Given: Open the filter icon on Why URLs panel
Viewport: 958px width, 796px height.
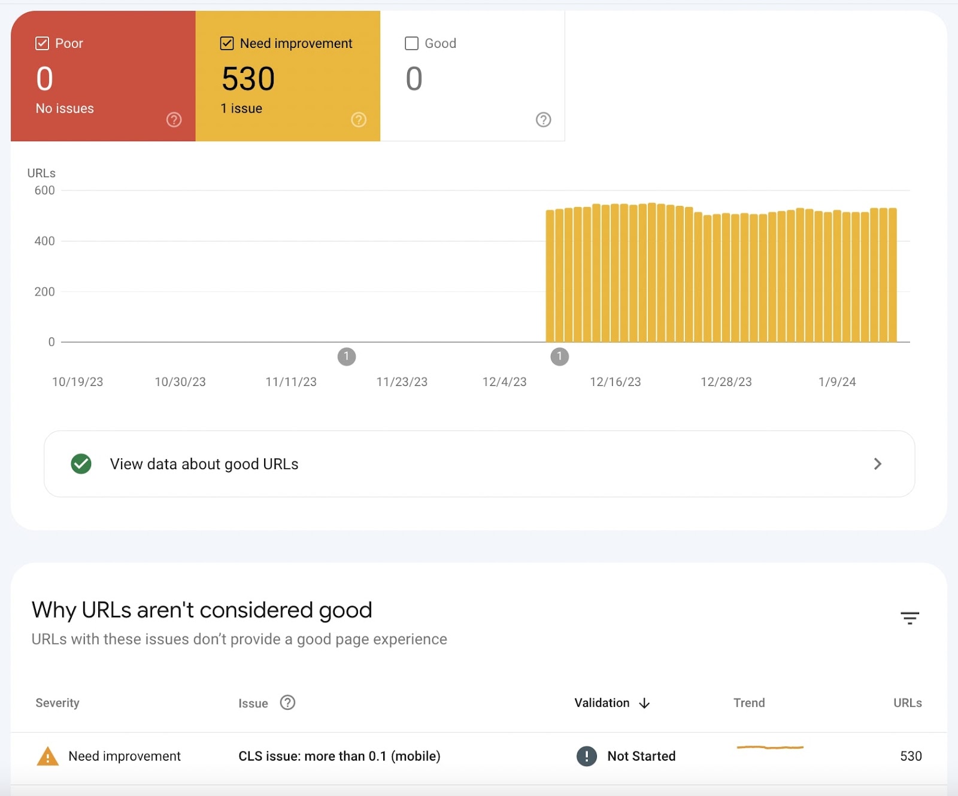Looking at the screenshot, I should point(910,618).
